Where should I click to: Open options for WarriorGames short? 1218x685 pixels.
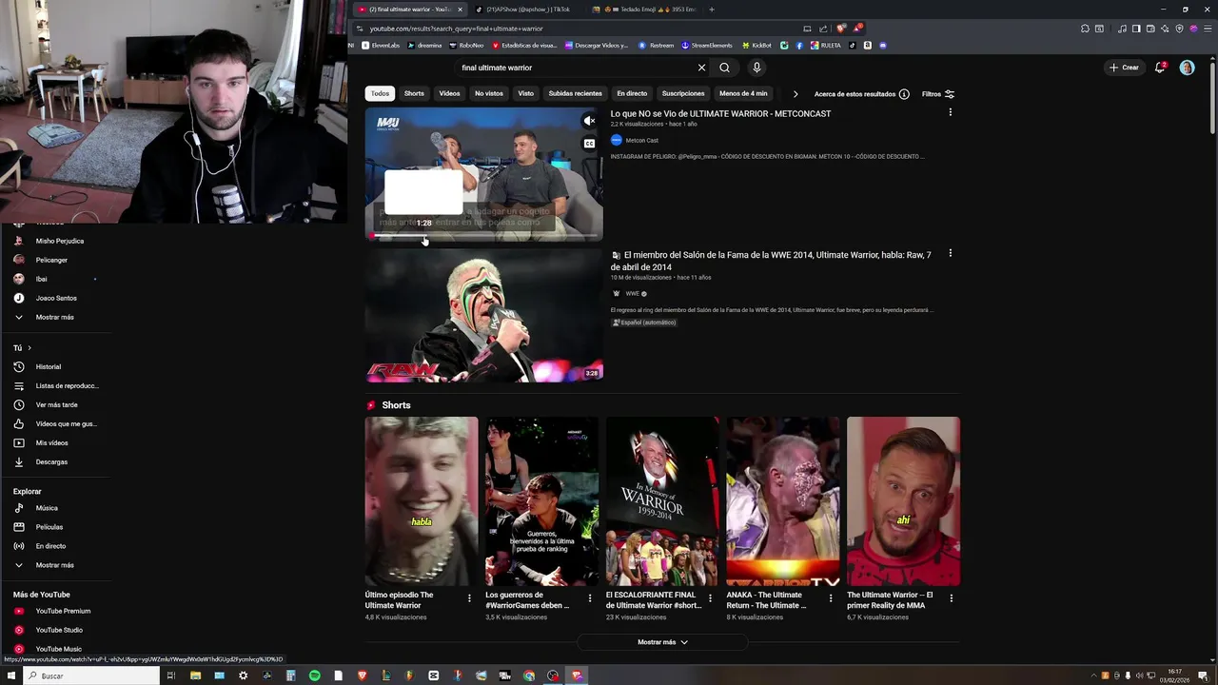(590, 598)
